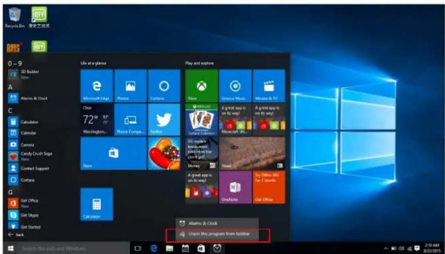Open the Minecraft tile

[235, 120]
